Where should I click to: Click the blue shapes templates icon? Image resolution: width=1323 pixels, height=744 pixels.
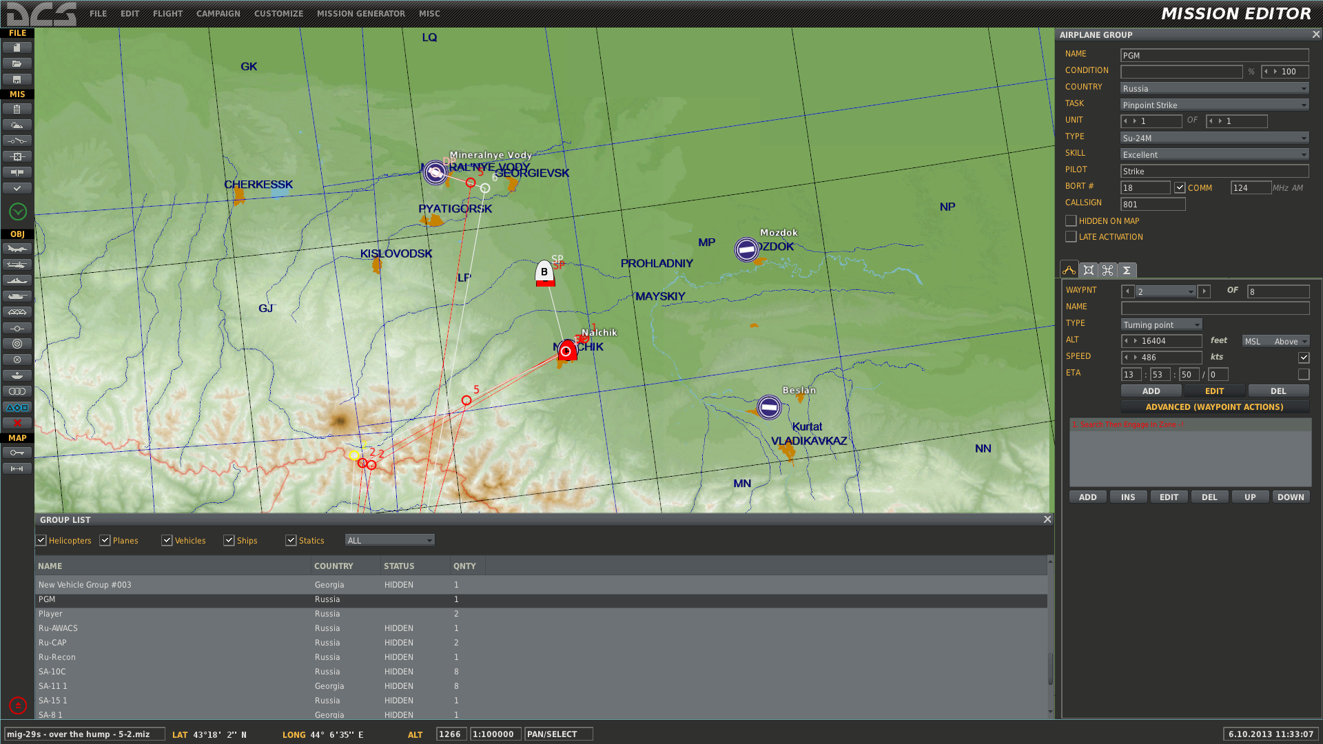coord(17,407)
